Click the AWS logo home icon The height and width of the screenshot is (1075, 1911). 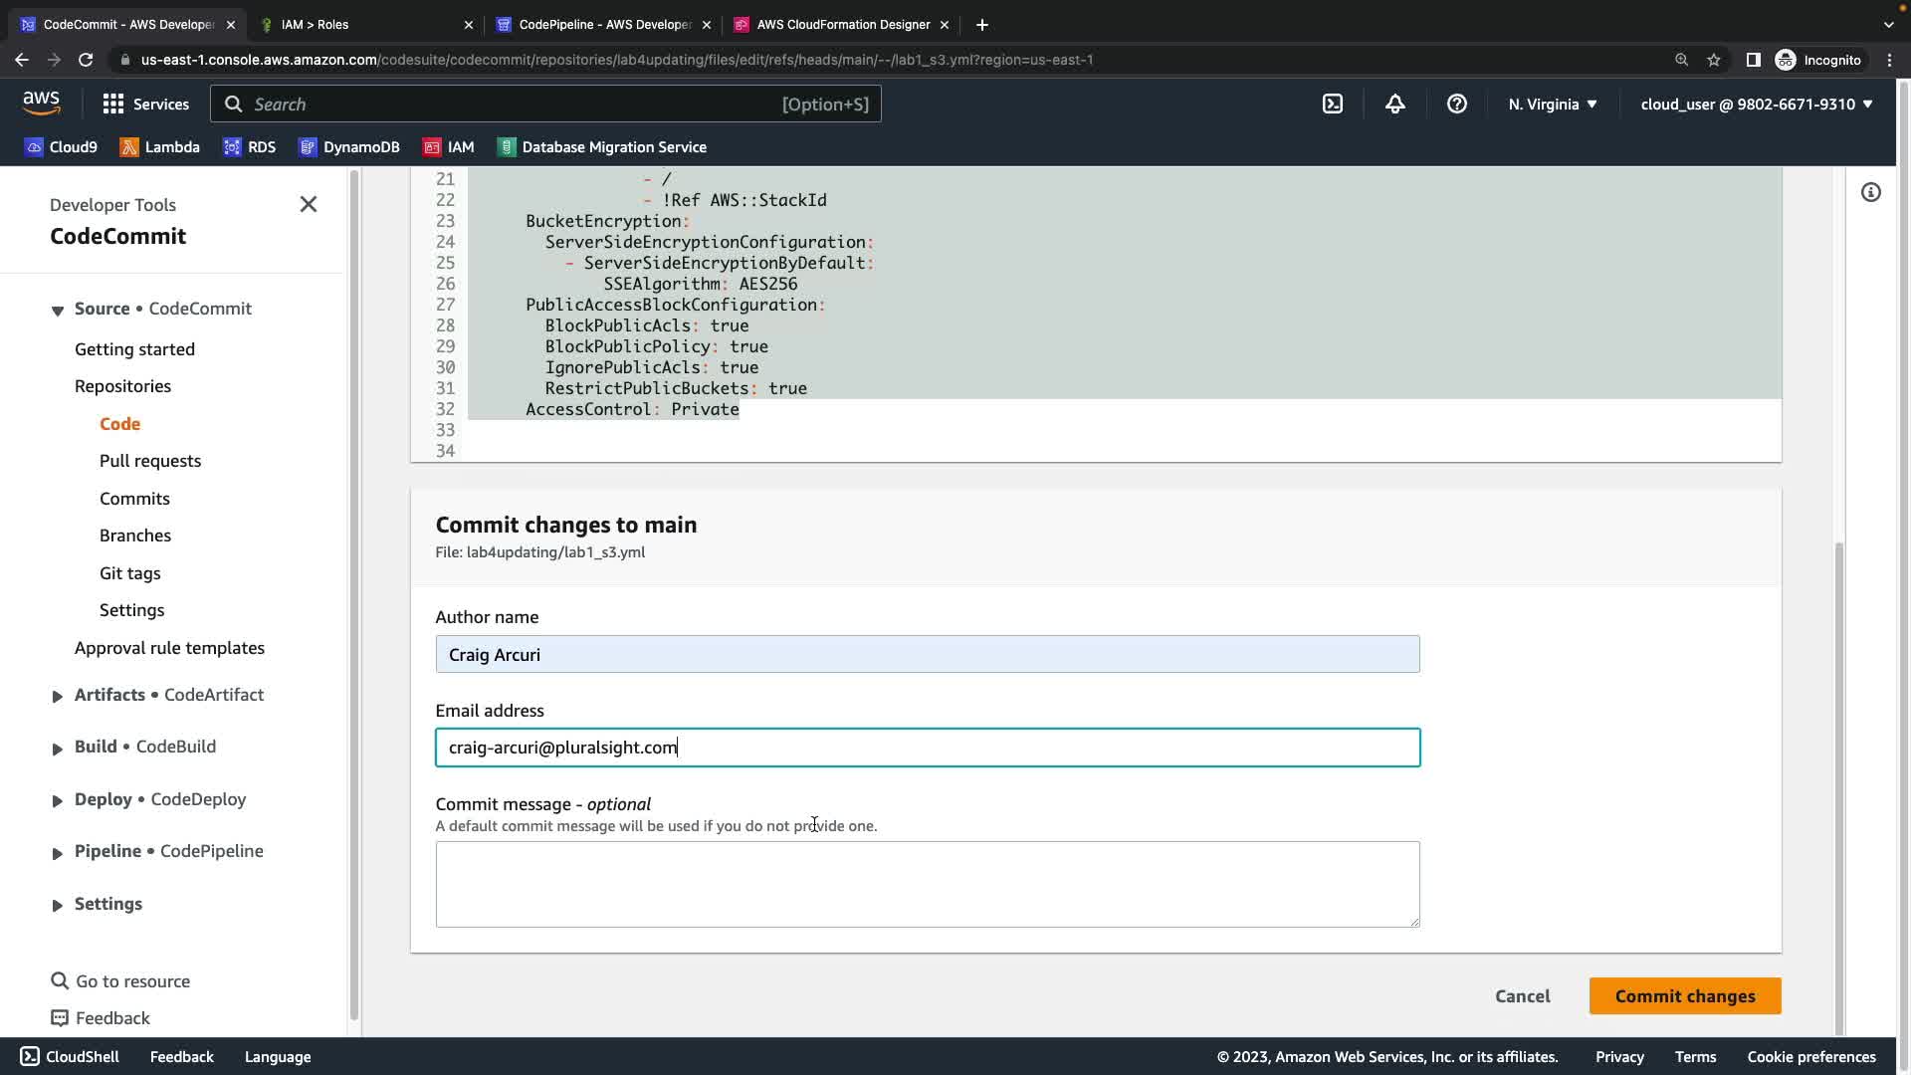tap(41, 104)
